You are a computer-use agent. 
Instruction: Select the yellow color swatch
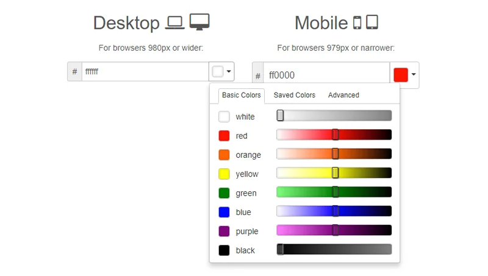(x=224, y=174)
